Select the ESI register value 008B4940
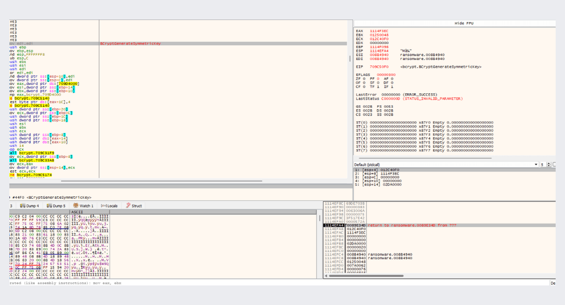 (379, 55)
